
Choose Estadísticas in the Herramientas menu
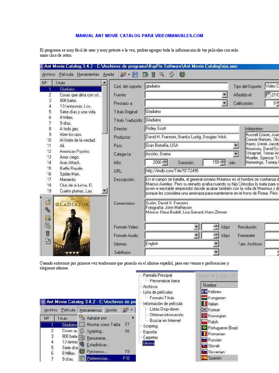pyautogui.click(x=98, y=345)
